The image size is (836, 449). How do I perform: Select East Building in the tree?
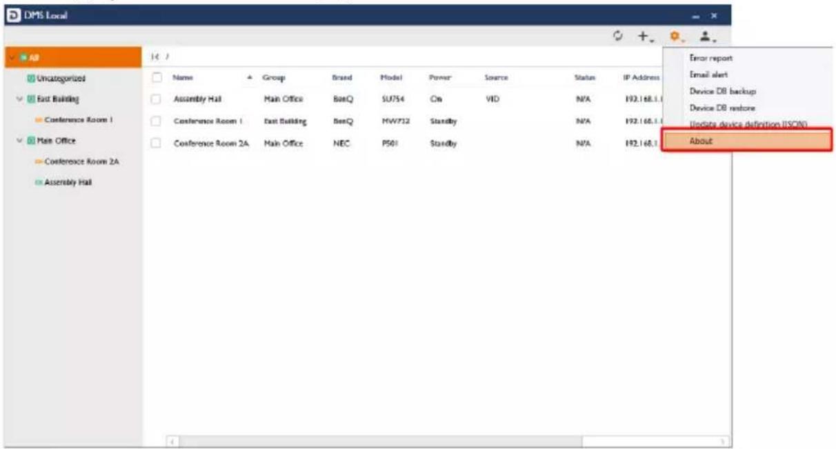coord(57,99)
